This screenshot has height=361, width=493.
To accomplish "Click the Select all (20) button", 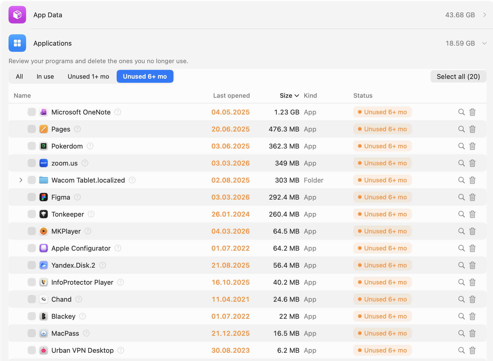I will (x=458, y=77).
